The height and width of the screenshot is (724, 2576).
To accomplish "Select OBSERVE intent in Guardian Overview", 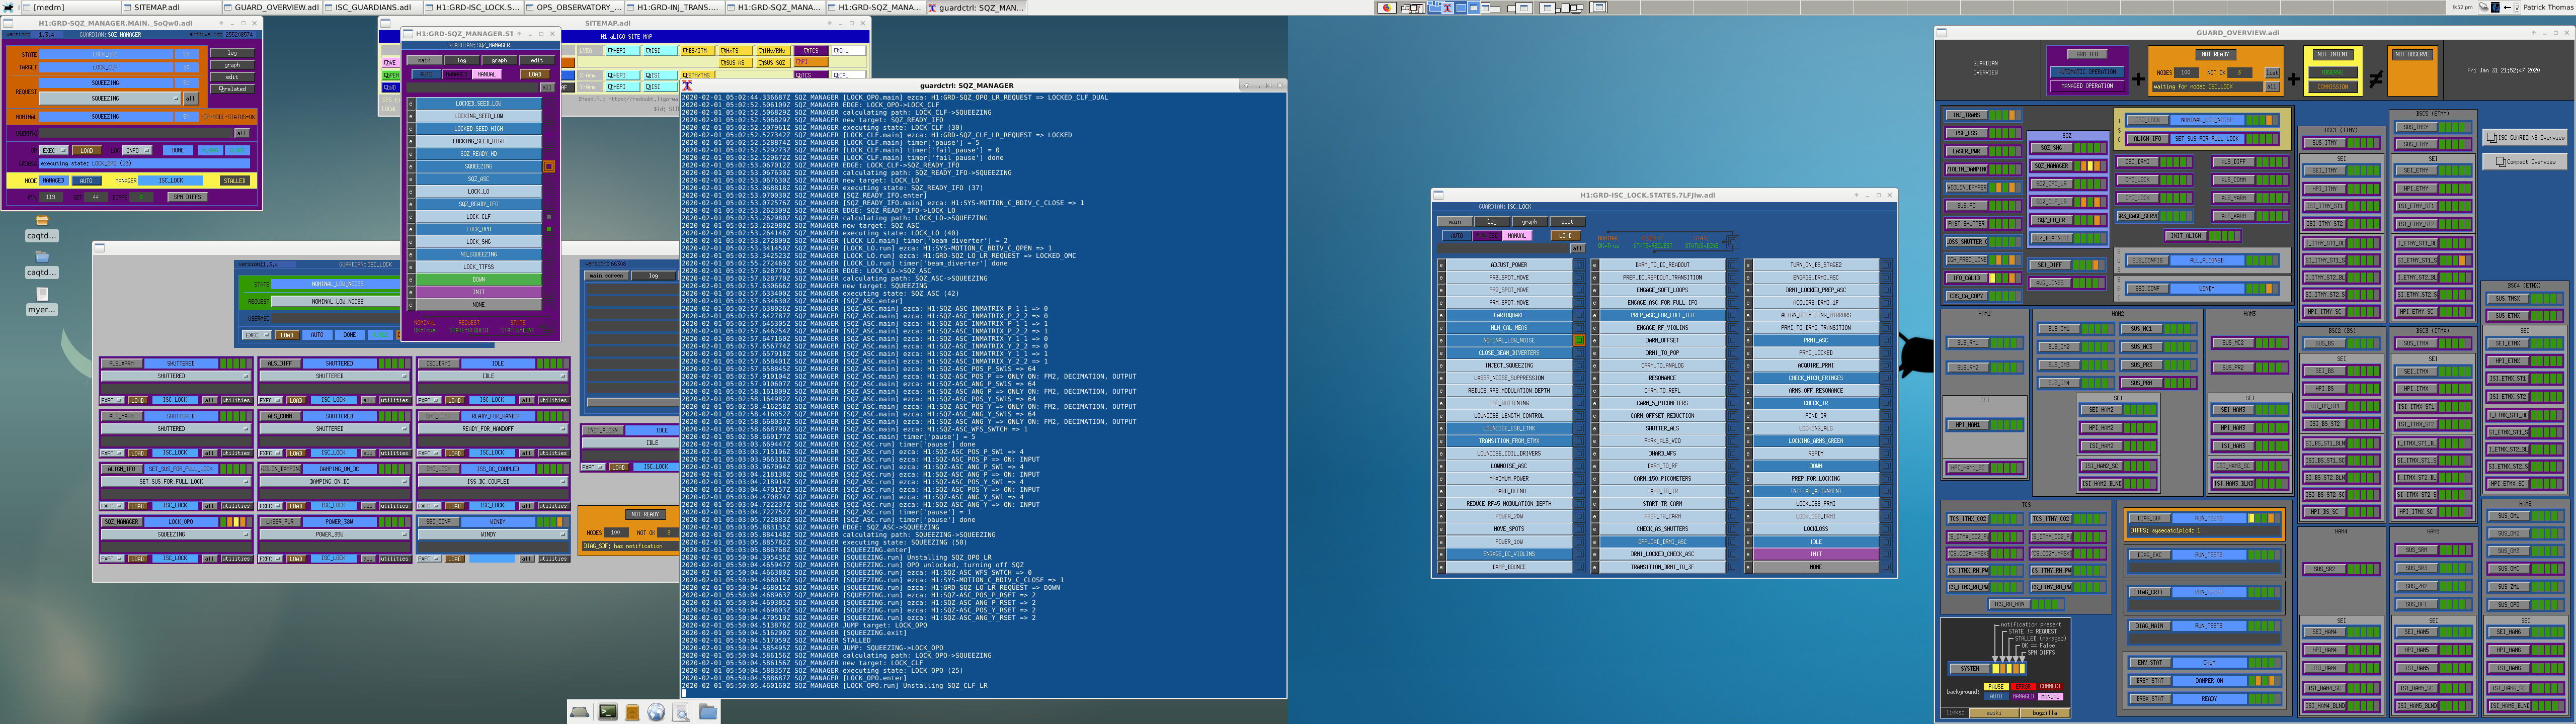I will [2332, 73].
